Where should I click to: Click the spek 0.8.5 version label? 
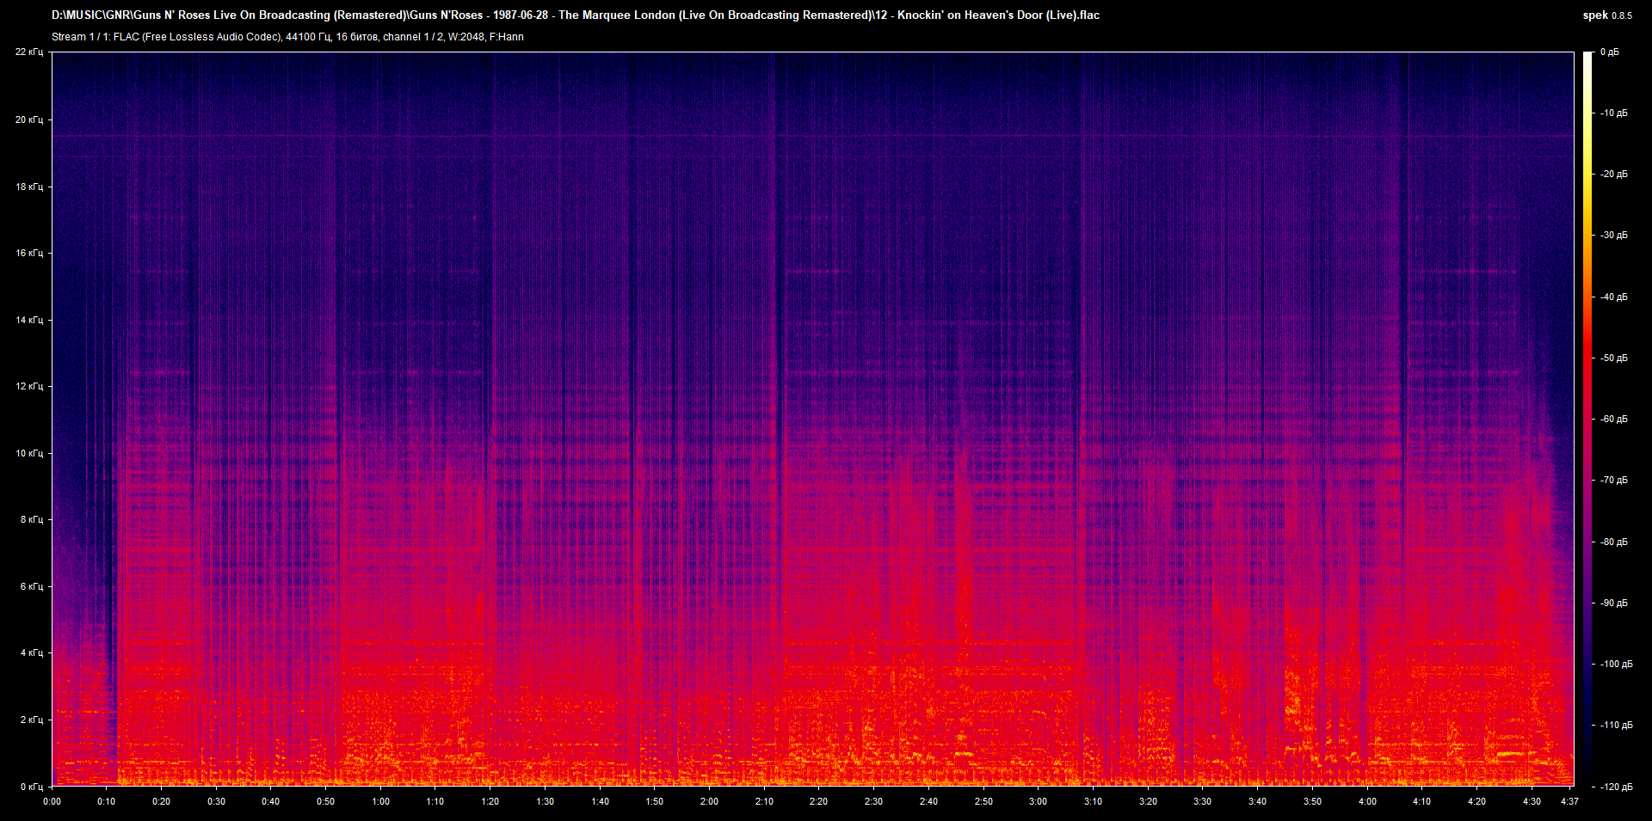[1606, 15]
